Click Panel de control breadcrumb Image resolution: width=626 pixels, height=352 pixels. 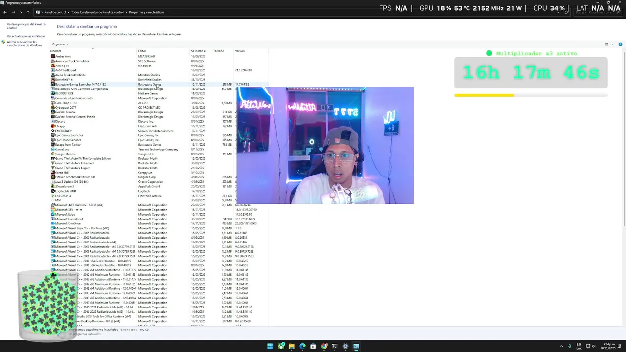pyautogui.click(x=55, y=12)
